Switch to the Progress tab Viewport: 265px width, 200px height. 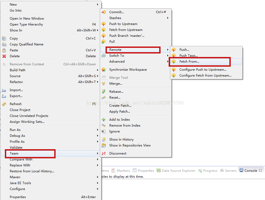(x=208, y=170)
